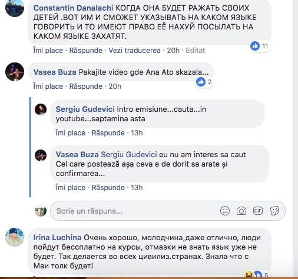This screenshot has height=279, width=298.
Task: Like Vasea Buza's reply about confirmarea
Action: click(x=71, y=188)
